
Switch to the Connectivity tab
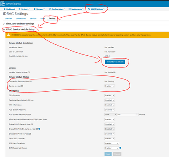[21, 19]
